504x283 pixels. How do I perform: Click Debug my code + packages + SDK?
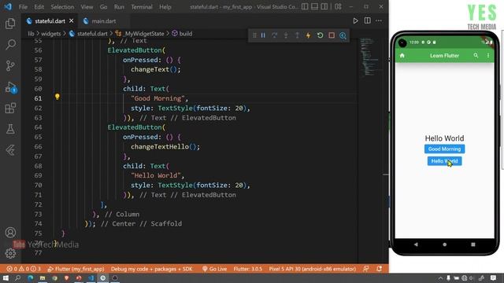152,269
